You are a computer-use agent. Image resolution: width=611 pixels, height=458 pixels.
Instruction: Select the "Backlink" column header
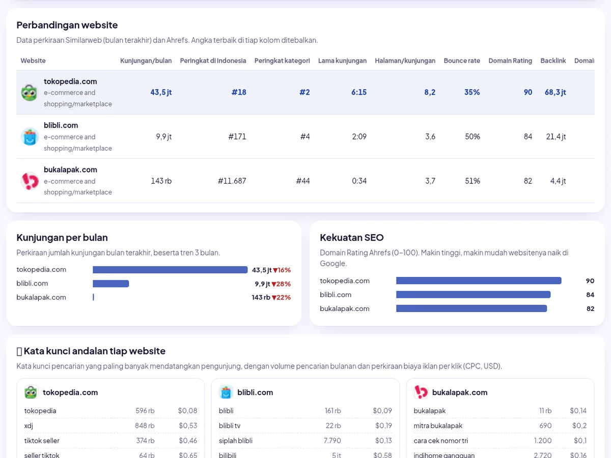click(553, 61)
